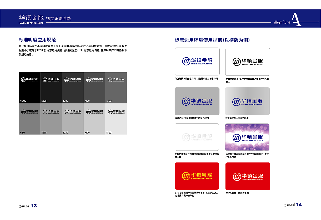Click the PAGE 14 footer link
Viewport: 321px width, 220px height.
293,205
